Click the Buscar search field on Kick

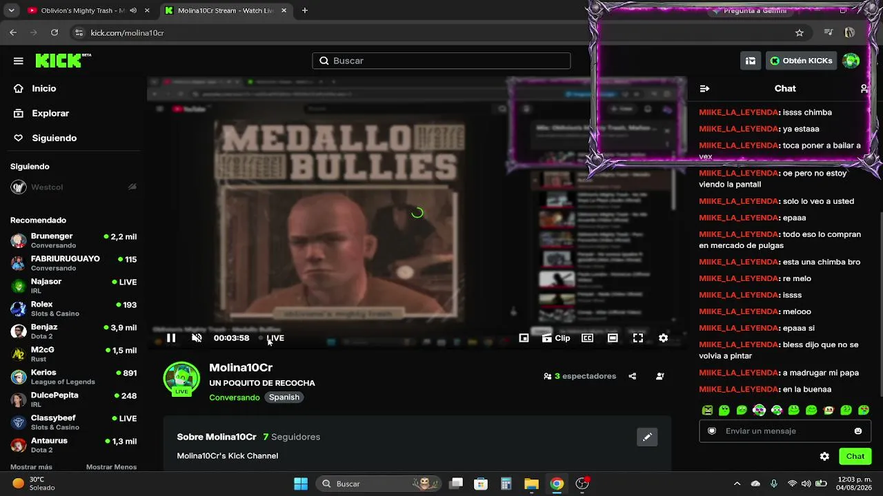tap(441, 61)
